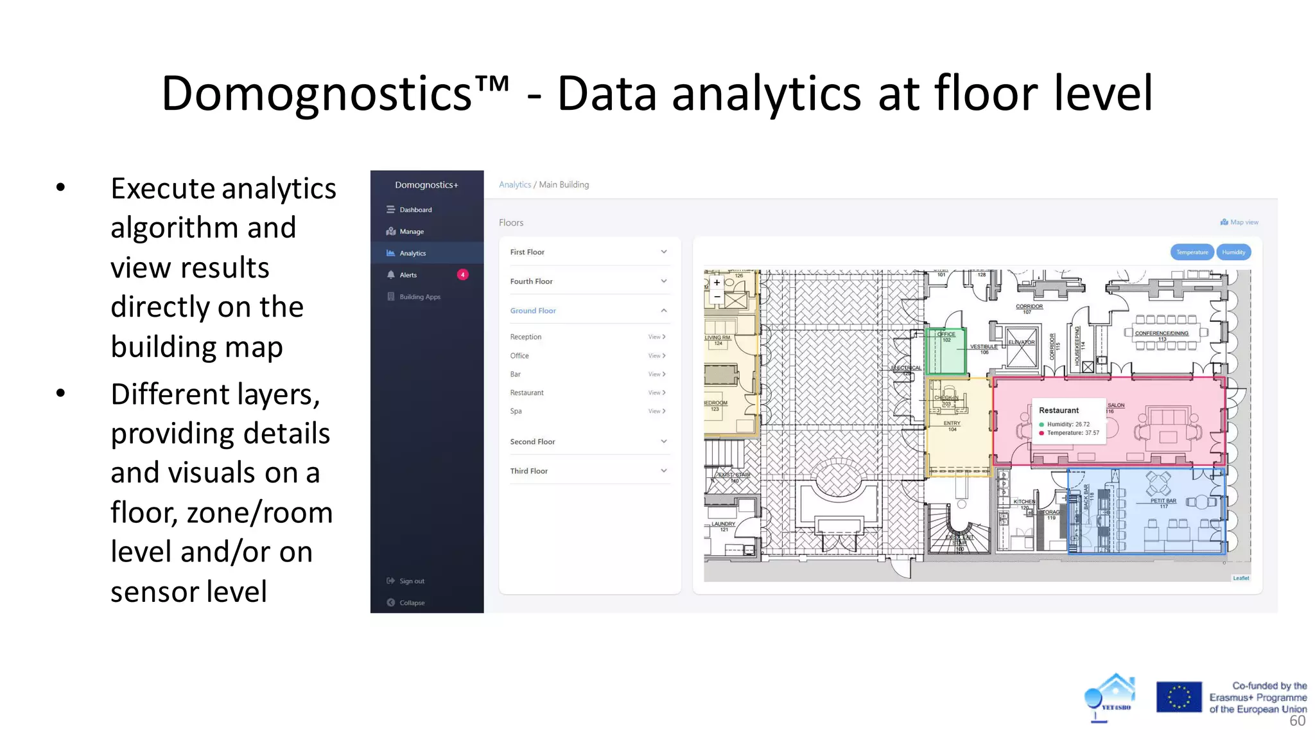Expand the Fourth Floor section
The height and width of the screenshot is (740, 1315).
[589, 281]
